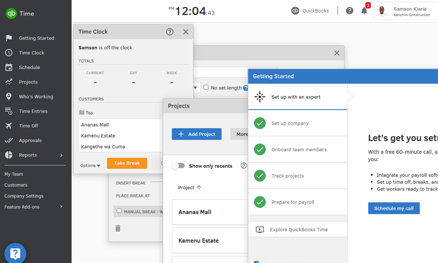
Task: Click the Time Off airplane icon
Action: point(9,126)
